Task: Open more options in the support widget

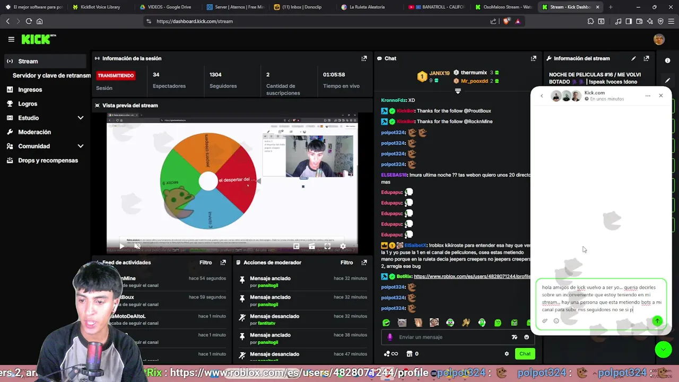Action: [648, 96]
